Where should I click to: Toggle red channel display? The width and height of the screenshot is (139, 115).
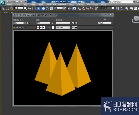click(38, 28)
